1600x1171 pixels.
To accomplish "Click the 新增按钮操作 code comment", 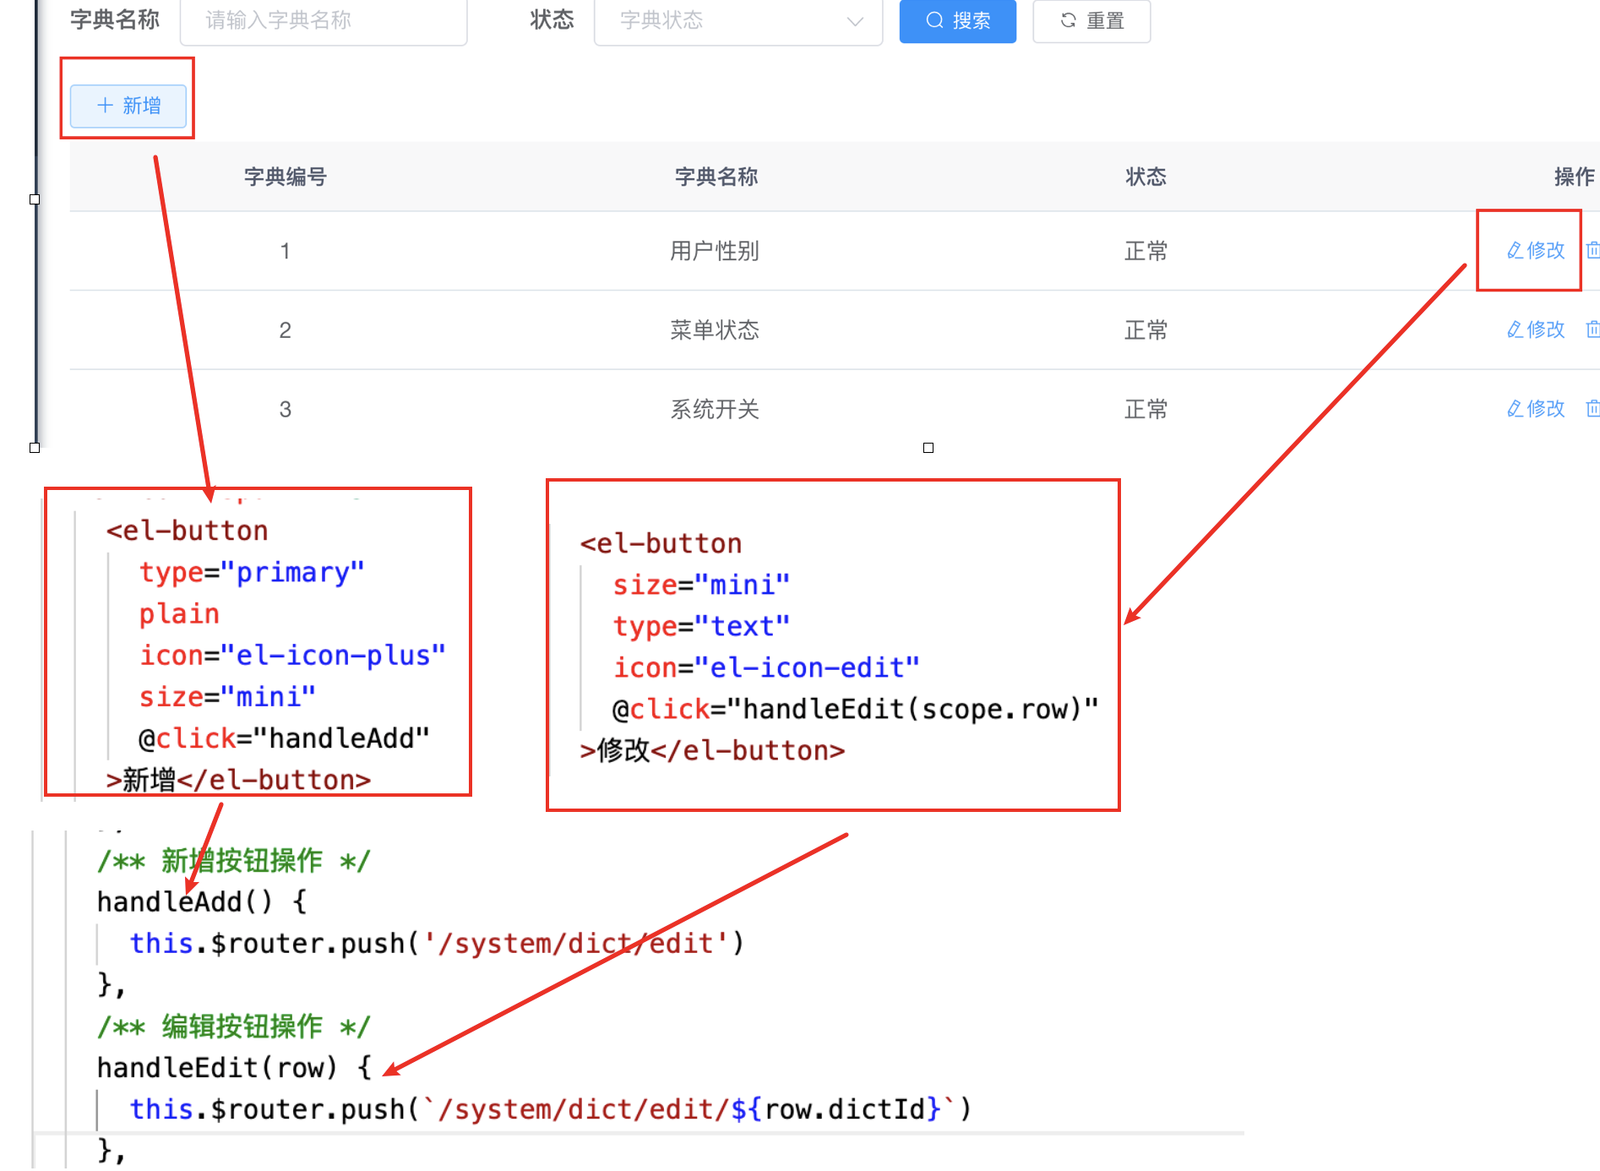I will tap(234, 861).
